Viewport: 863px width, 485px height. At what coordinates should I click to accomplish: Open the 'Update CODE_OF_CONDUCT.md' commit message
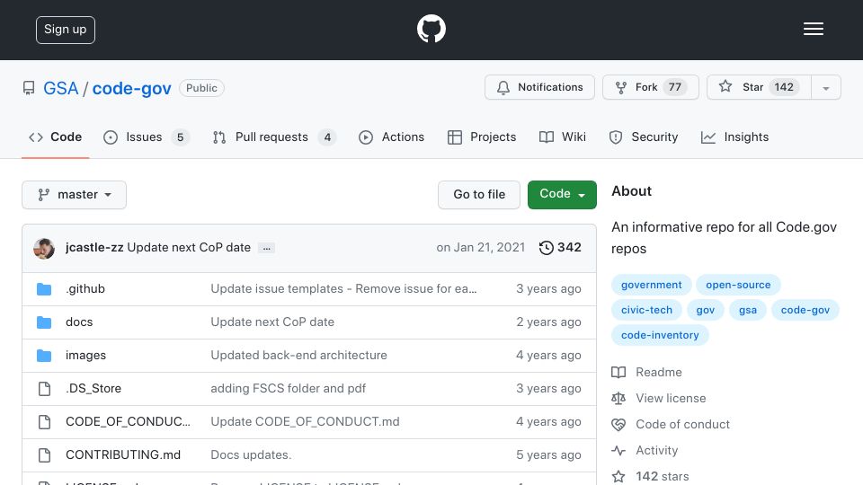[305, 422]
